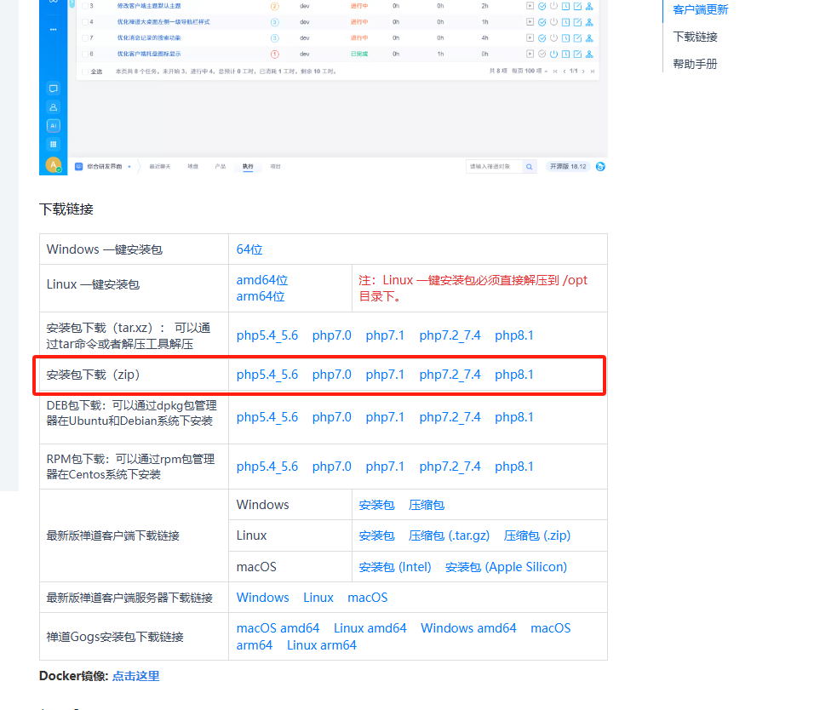This screenshot has width=814, height=710.
Task: Download the tar.xz package for php5.4_5.6
Action: click(267, 335)
